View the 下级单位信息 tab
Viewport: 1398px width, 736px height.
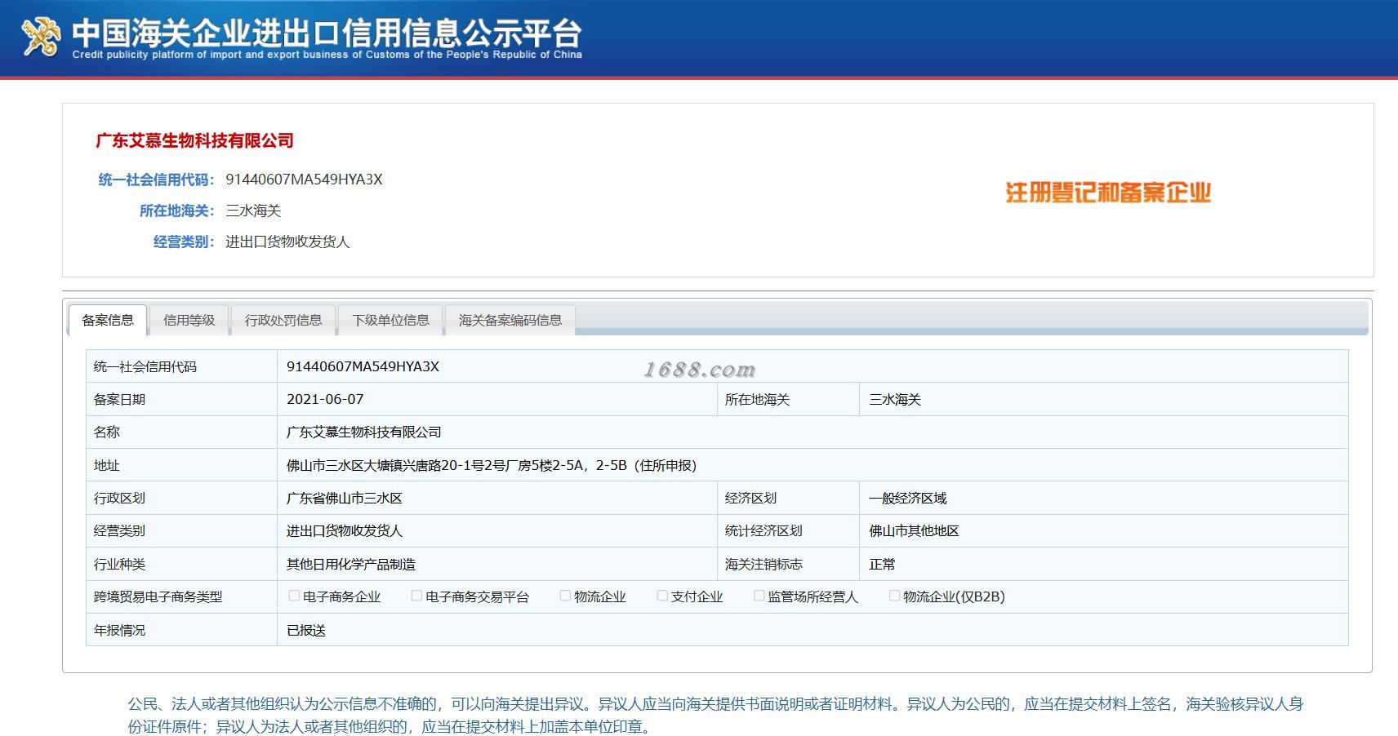[390, 320]
